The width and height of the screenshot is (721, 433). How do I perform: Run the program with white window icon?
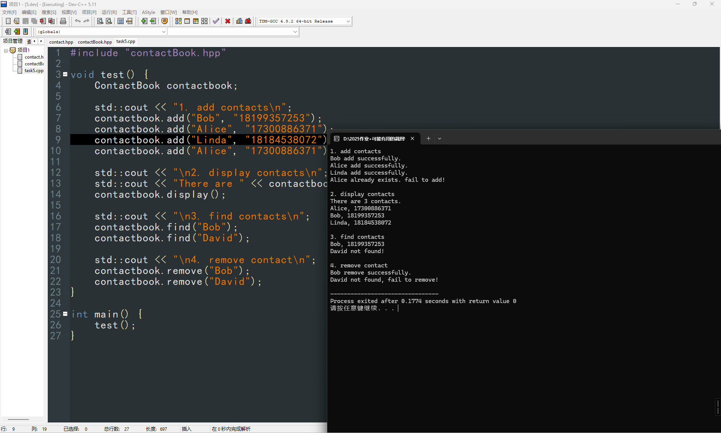point(187,21)
